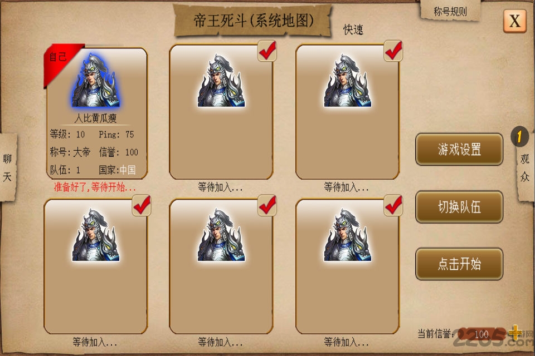The width and height of the screenshot is (535, 356).
Task: Select the warrior portrait in bottom right slot
Action: (x=347, y=235)
